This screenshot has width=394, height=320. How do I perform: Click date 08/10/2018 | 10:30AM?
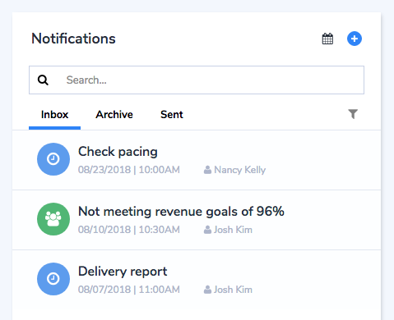click(129, 230)
